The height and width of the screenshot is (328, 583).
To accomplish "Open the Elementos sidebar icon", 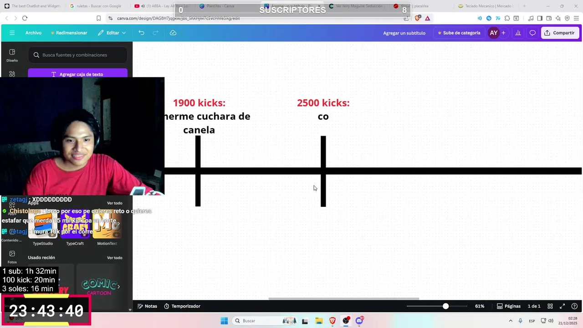I will click(x=12, y=74).
